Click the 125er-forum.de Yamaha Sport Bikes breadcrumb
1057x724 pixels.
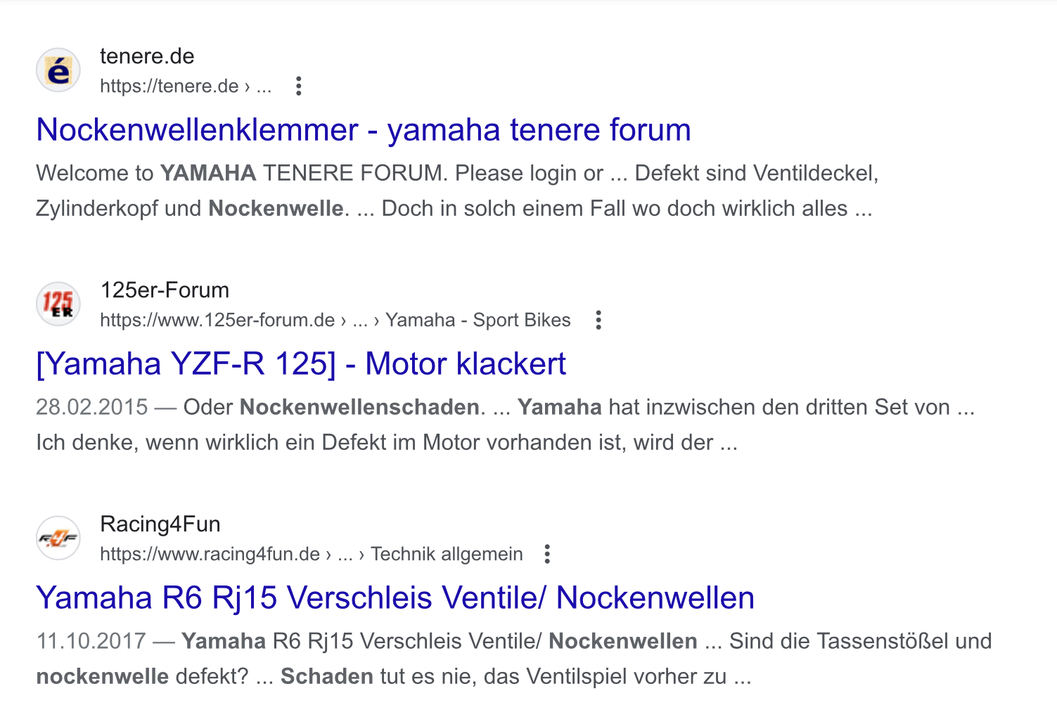pyautogui.click(x=335, y=320)
